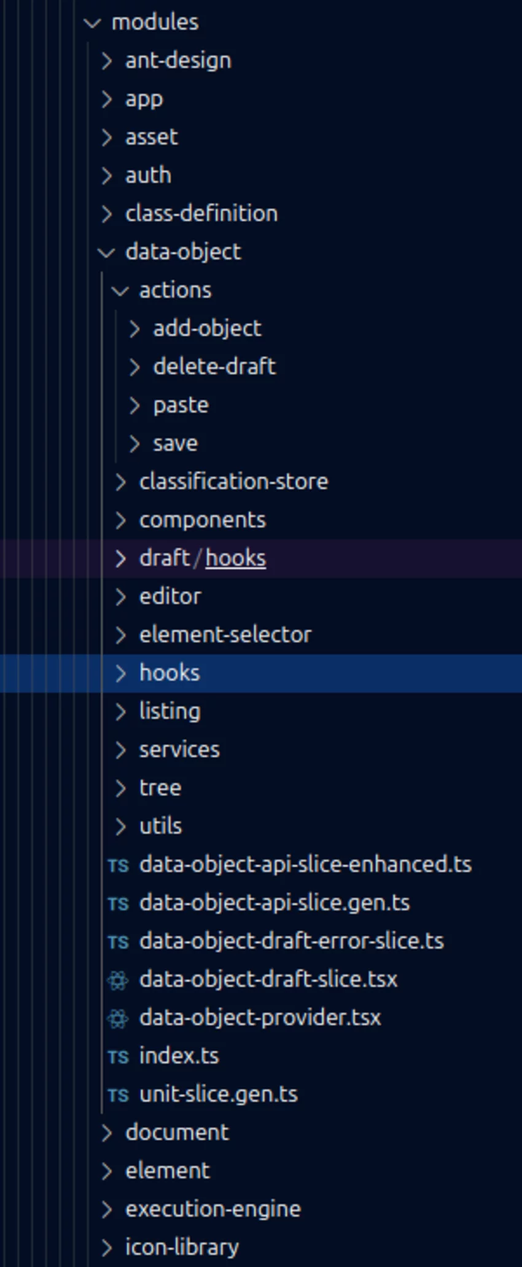Viewport: 522px width, 1267px height.
Task: Expand the element folder chevron
Action: coord(107,1171)
